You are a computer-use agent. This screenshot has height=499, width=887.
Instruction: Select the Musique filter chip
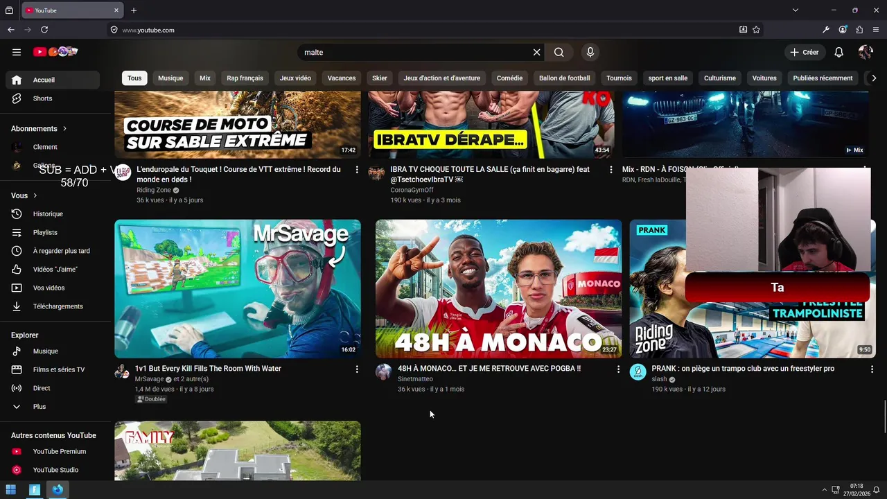tap(170, 78)
